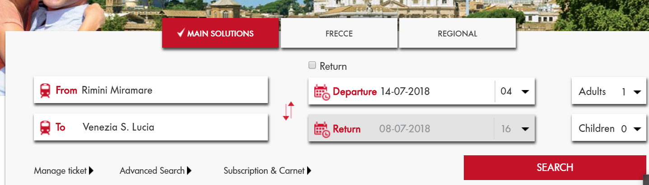649x185 pixels.
Task: Swap origin and destination stations arrows
Action: click(288, 111)
